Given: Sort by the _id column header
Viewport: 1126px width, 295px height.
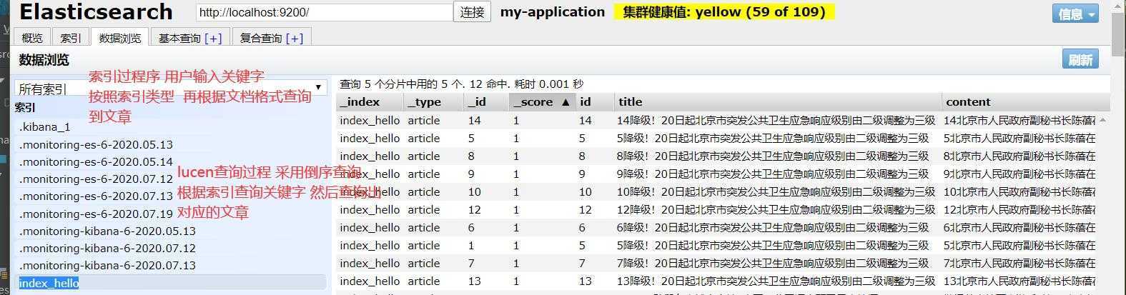Looking at the screenshot, I should tap(486, 101).
